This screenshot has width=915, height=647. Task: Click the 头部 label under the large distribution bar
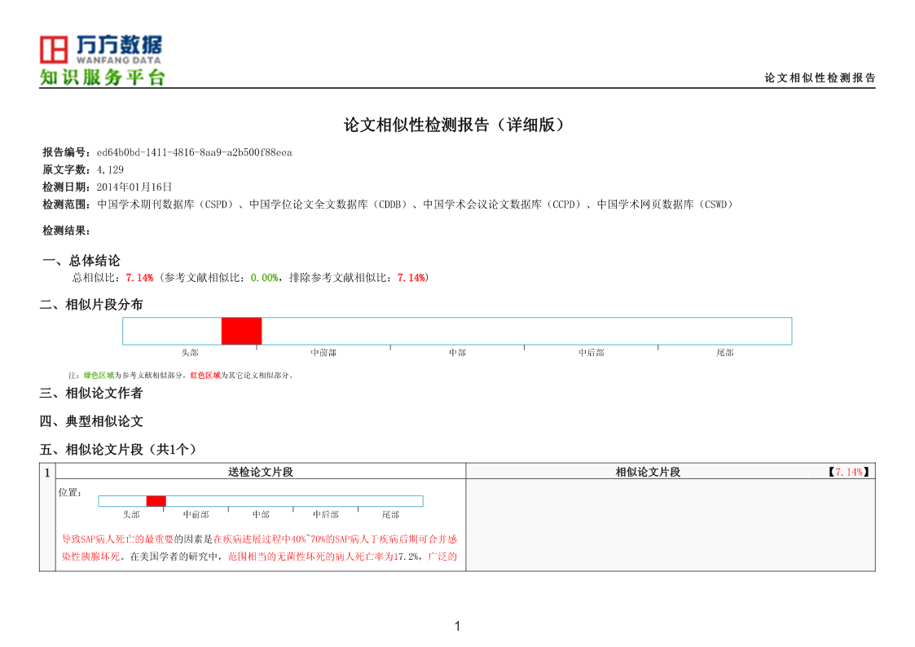click(x=190, y=353)
